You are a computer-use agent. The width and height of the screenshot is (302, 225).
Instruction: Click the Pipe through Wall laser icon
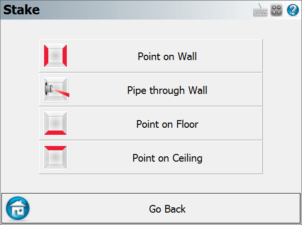[x=56, y=90]
